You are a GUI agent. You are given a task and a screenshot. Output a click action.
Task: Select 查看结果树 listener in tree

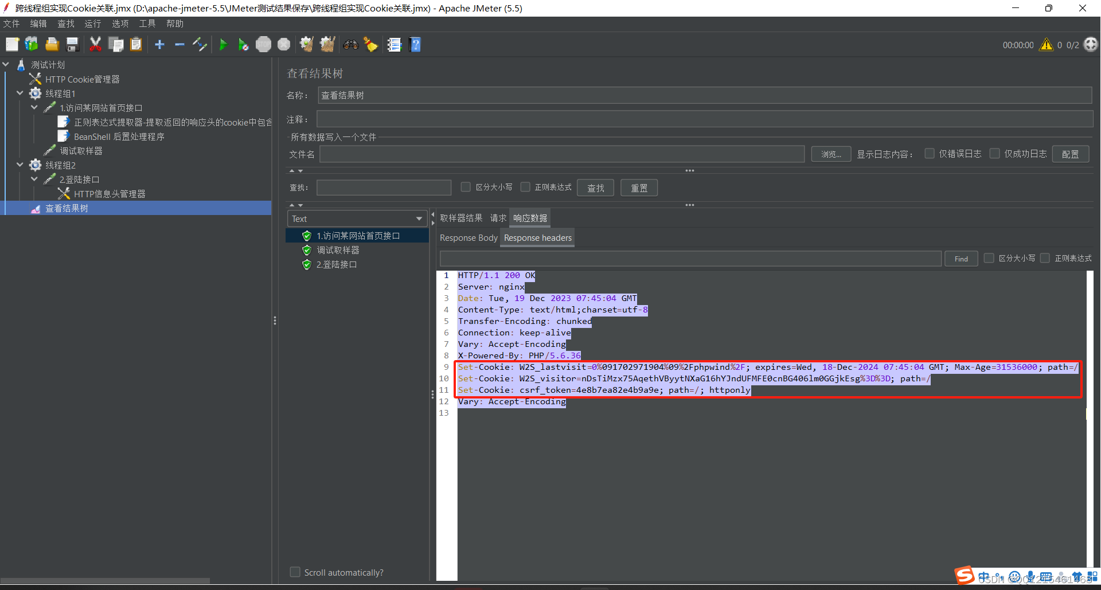tap(67, 208)
